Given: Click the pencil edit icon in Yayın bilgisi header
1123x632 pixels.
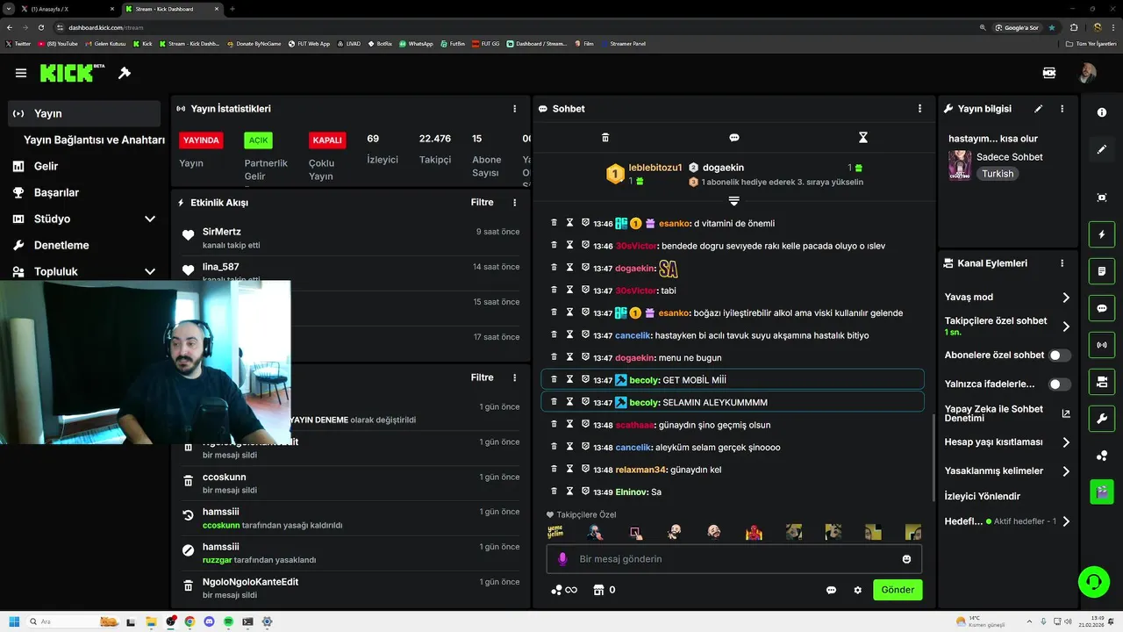Looking at the screenshot, I should pos(1039,109).
